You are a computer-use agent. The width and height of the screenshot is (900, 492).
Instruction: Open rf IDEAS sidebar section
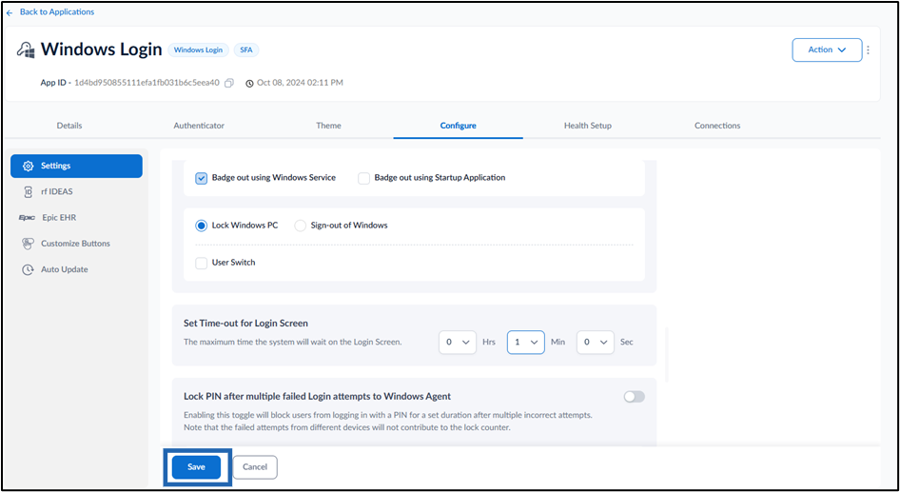(76, 191)
